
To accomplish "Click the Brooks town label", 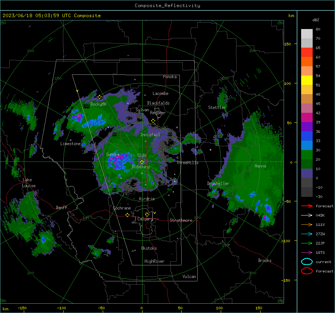I will click(x=265, y=261).
